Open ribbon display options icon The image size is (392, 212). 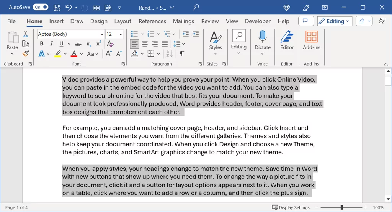pyautogui.click(x=325, y=8)
